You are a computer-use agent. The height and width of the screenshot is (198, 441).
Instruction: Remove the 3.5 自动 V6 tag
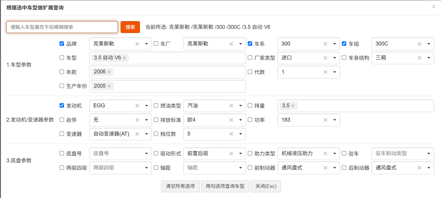click(124, 58)
